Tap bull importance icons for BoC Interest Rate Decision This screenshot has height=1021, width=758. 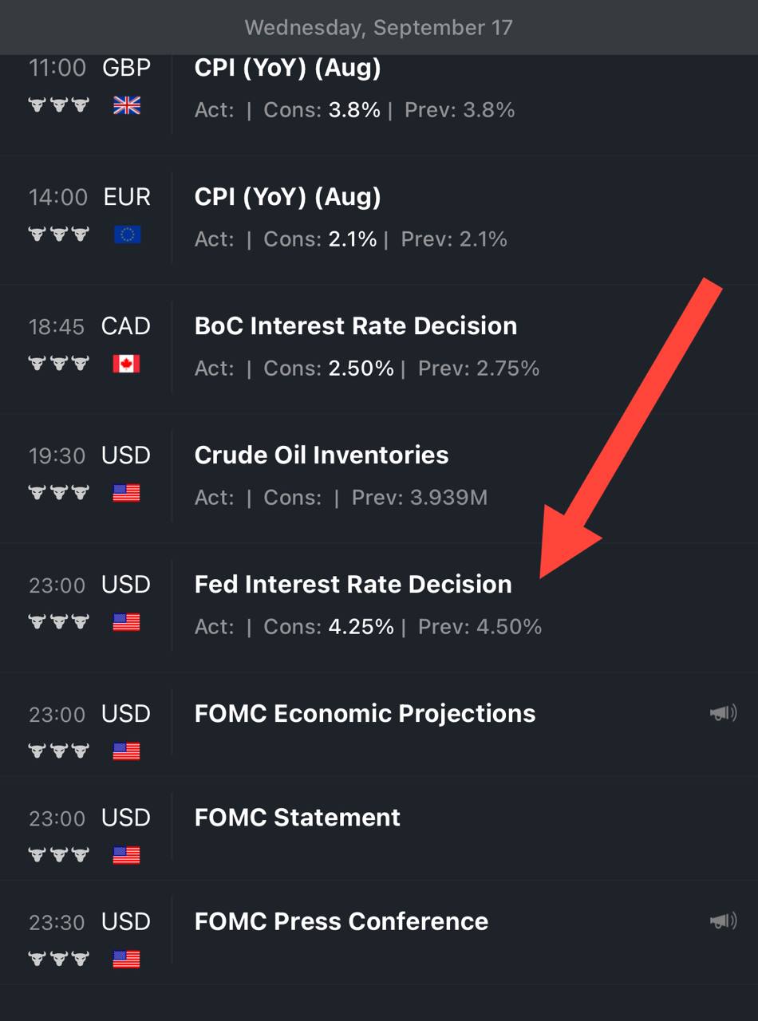coord(58,364)
